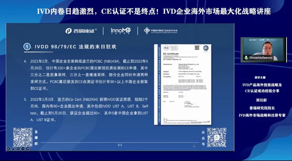
Task: Advance to next slide with right arrow
Action: (28, 149)
